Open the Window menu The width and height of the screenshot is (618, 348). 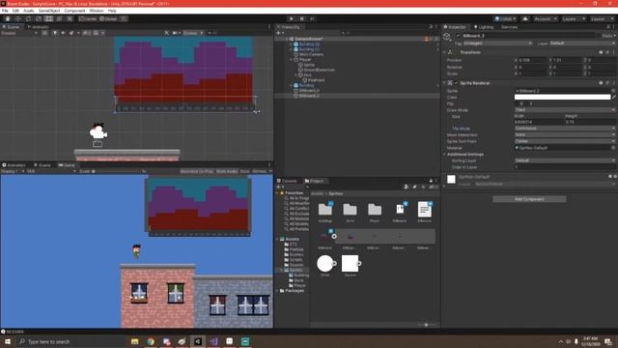pyautogui.click(x=97, y=11)
